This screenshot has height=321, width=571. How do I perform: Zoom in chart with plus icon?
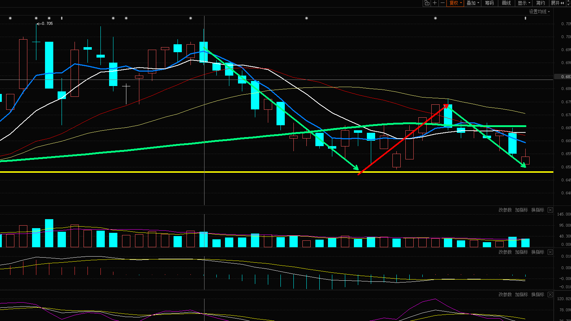(x=435, y=3)
